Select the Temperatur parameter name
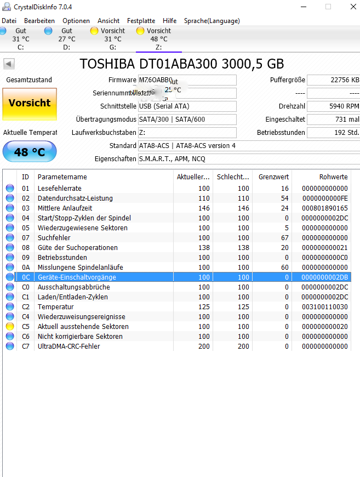Screen dimensions: 360x477 [56, 306]
